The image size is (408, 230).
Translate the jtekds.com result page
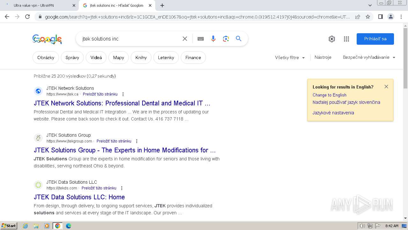pyautogui.click(x=99, y=188)
